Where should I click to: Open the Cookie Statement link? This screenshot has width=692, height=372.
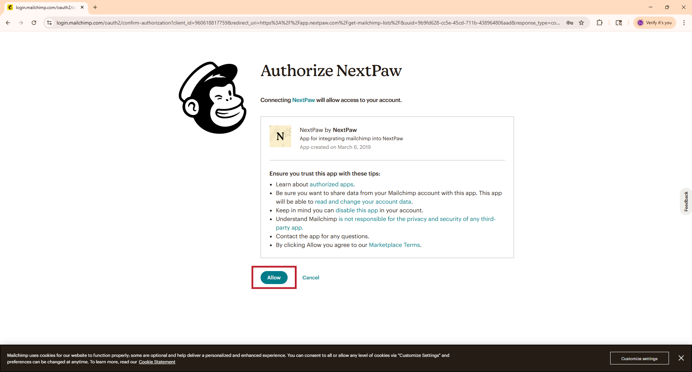click(157, 362)
